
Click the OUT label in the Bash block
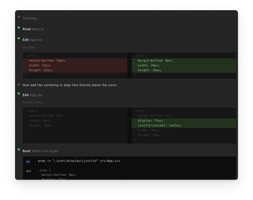tap(28, 171)
